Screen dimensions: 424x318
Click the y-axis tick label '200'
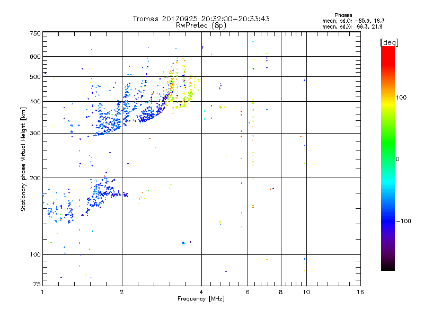(35, 178)
